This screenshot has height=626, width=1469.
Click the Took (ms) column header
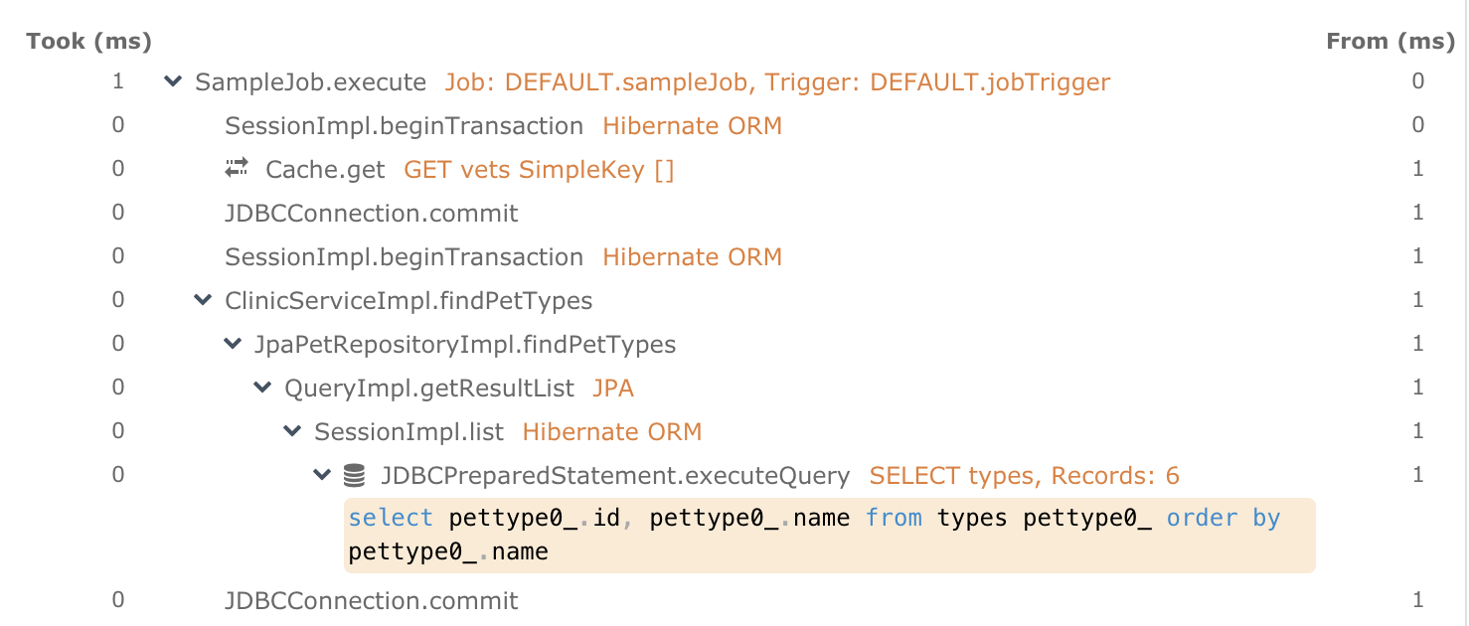point(87,41)
